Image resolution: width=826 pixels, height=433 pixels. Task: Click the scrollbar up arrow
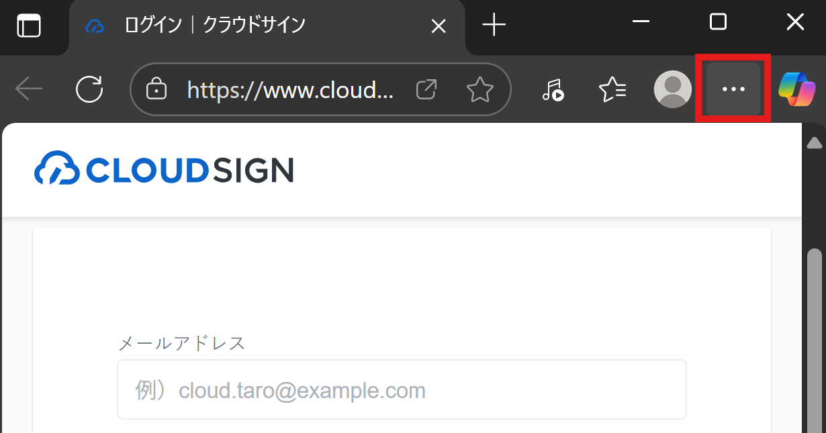(814, 142)
